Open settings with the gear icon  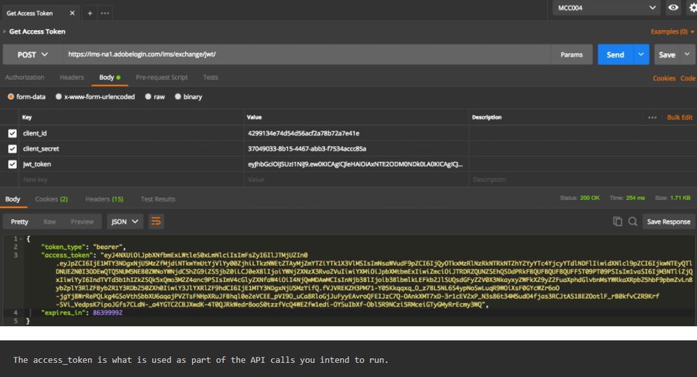pos(693,8)
